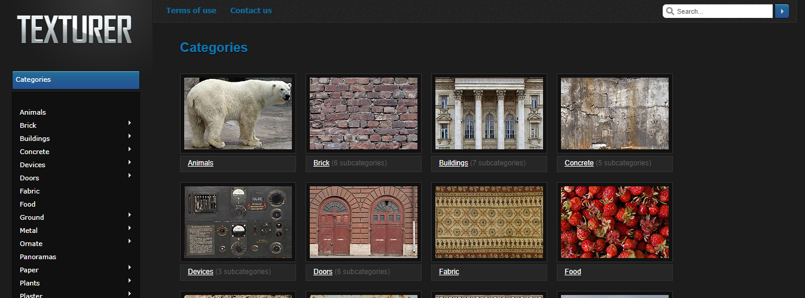This screenshot has width=805, height=298.
Task: Expand the Buildings submenu arrow
Action: coord(130,136)
